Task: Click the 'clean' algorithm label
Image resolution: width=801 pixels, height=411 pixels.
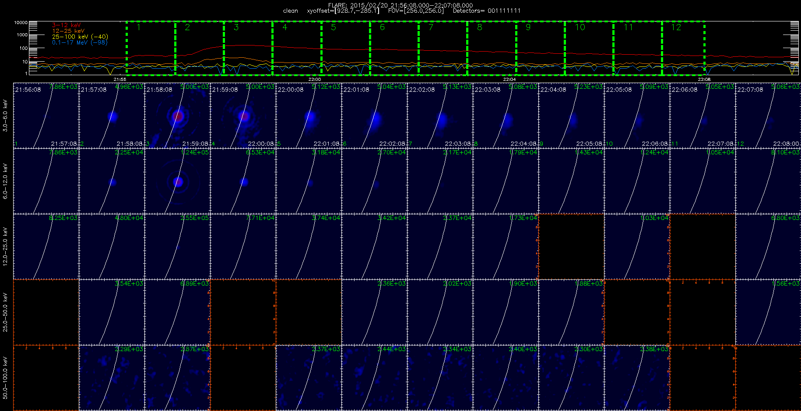Action: pyautogui.click(x=291, y=11)
